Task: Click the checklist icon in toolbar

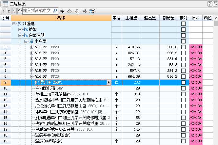Action: (92, 11)
